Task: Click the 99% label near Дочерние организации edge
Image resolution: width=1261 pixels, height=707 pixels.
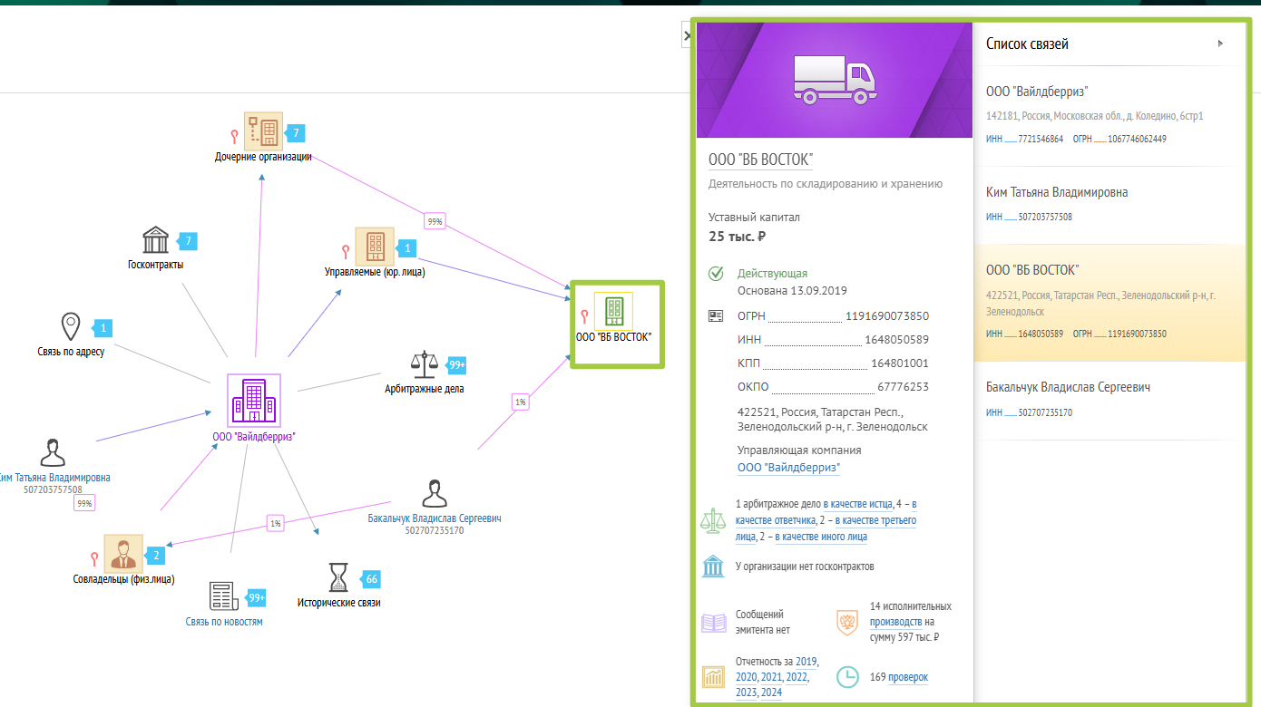Action: [435, 220]
